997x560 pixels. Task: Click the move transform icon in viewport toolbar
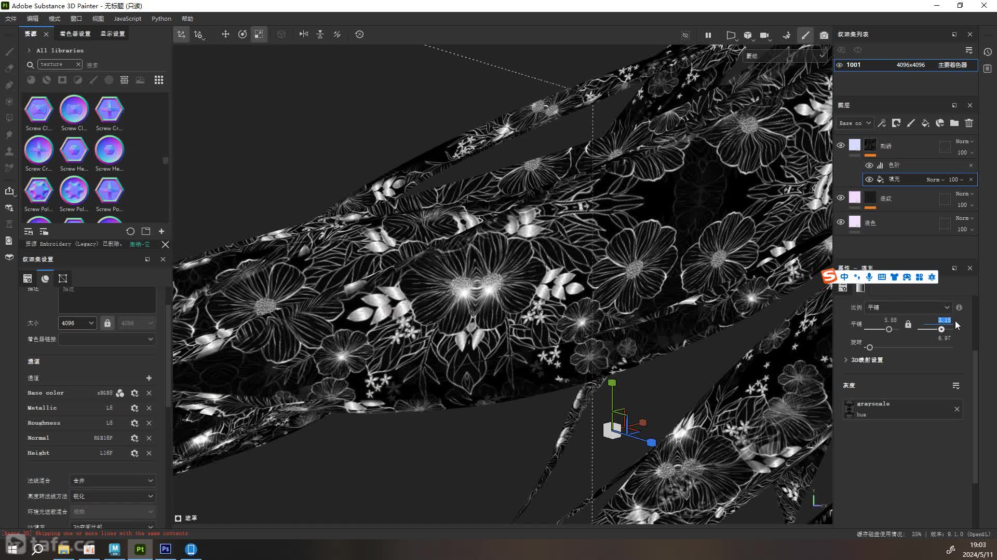[225, 34]
